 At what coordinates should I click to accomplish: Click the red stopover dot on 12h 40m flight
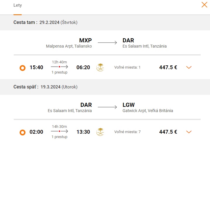tap(59, 67)
